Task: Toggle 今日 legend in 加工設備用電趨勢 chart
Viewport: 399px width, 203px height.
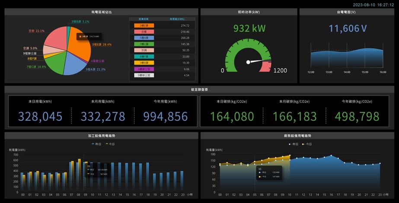Action: [x=110, y=144]
